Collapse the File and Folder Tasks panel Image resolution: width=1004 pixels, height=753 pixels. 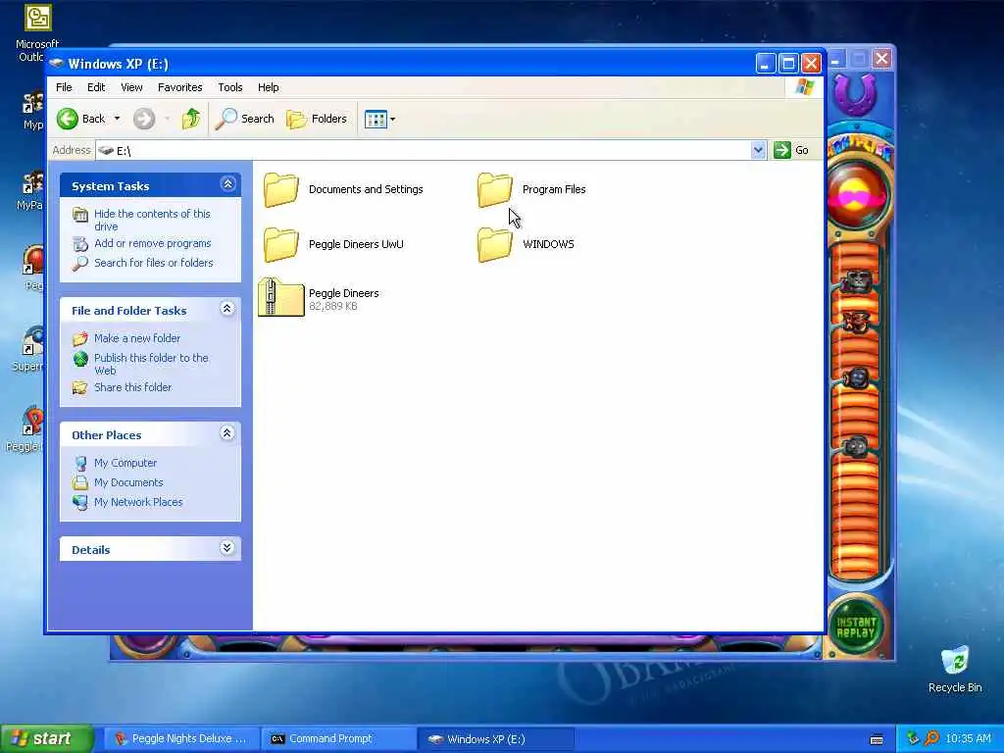(x=227, y=309)
